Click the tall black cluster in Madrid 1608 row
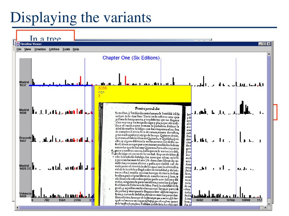 (x=244, y=108)
